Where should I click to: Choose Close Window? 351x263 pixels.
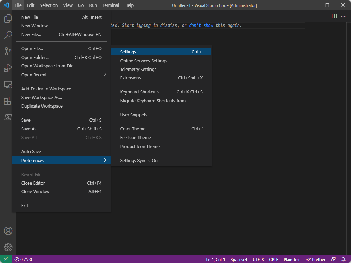coord(61,192)
